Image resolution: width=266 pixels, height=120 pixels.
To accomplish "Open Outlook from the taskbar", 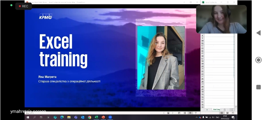I will pos(82,117).
